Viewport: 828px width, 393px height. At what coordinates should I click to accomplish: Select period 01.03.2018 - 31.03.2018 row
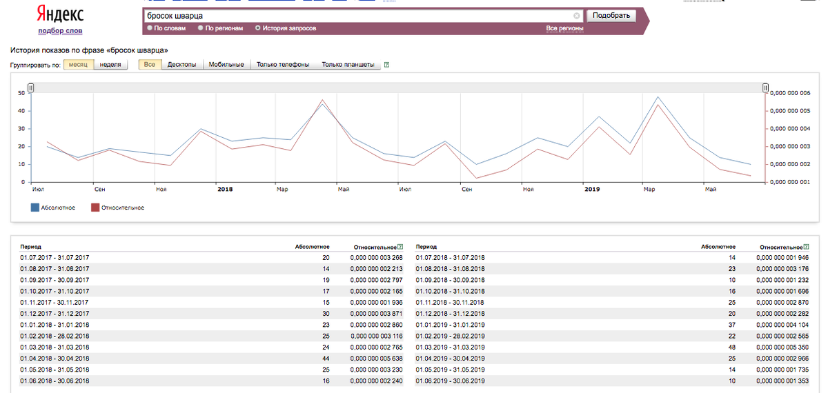pos(213,347)
